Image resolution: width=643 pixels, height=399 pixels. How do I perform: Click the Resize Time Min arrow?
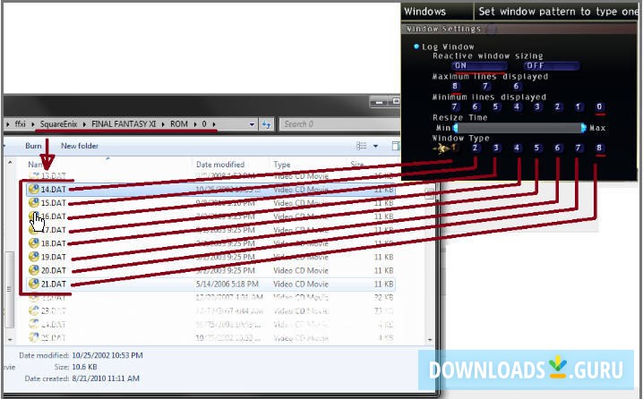tap(455, 128)
